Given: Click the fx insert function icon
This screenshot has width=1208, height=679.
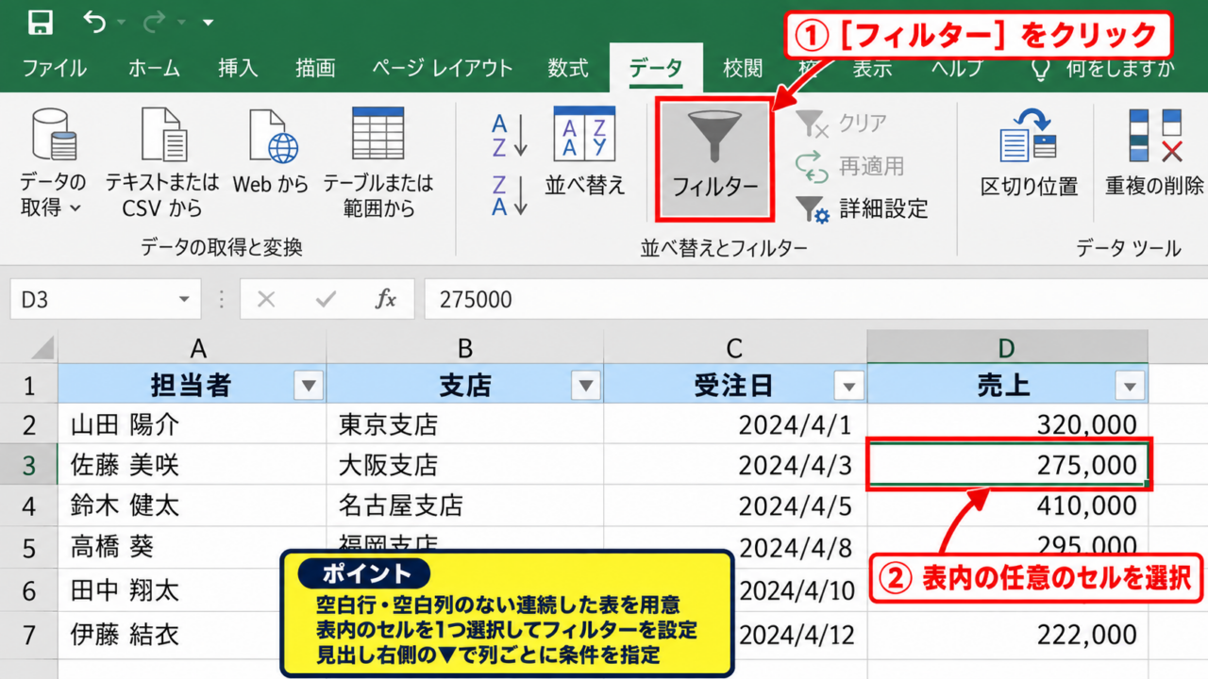Looking at the screenshot, I should pos(386,300).
